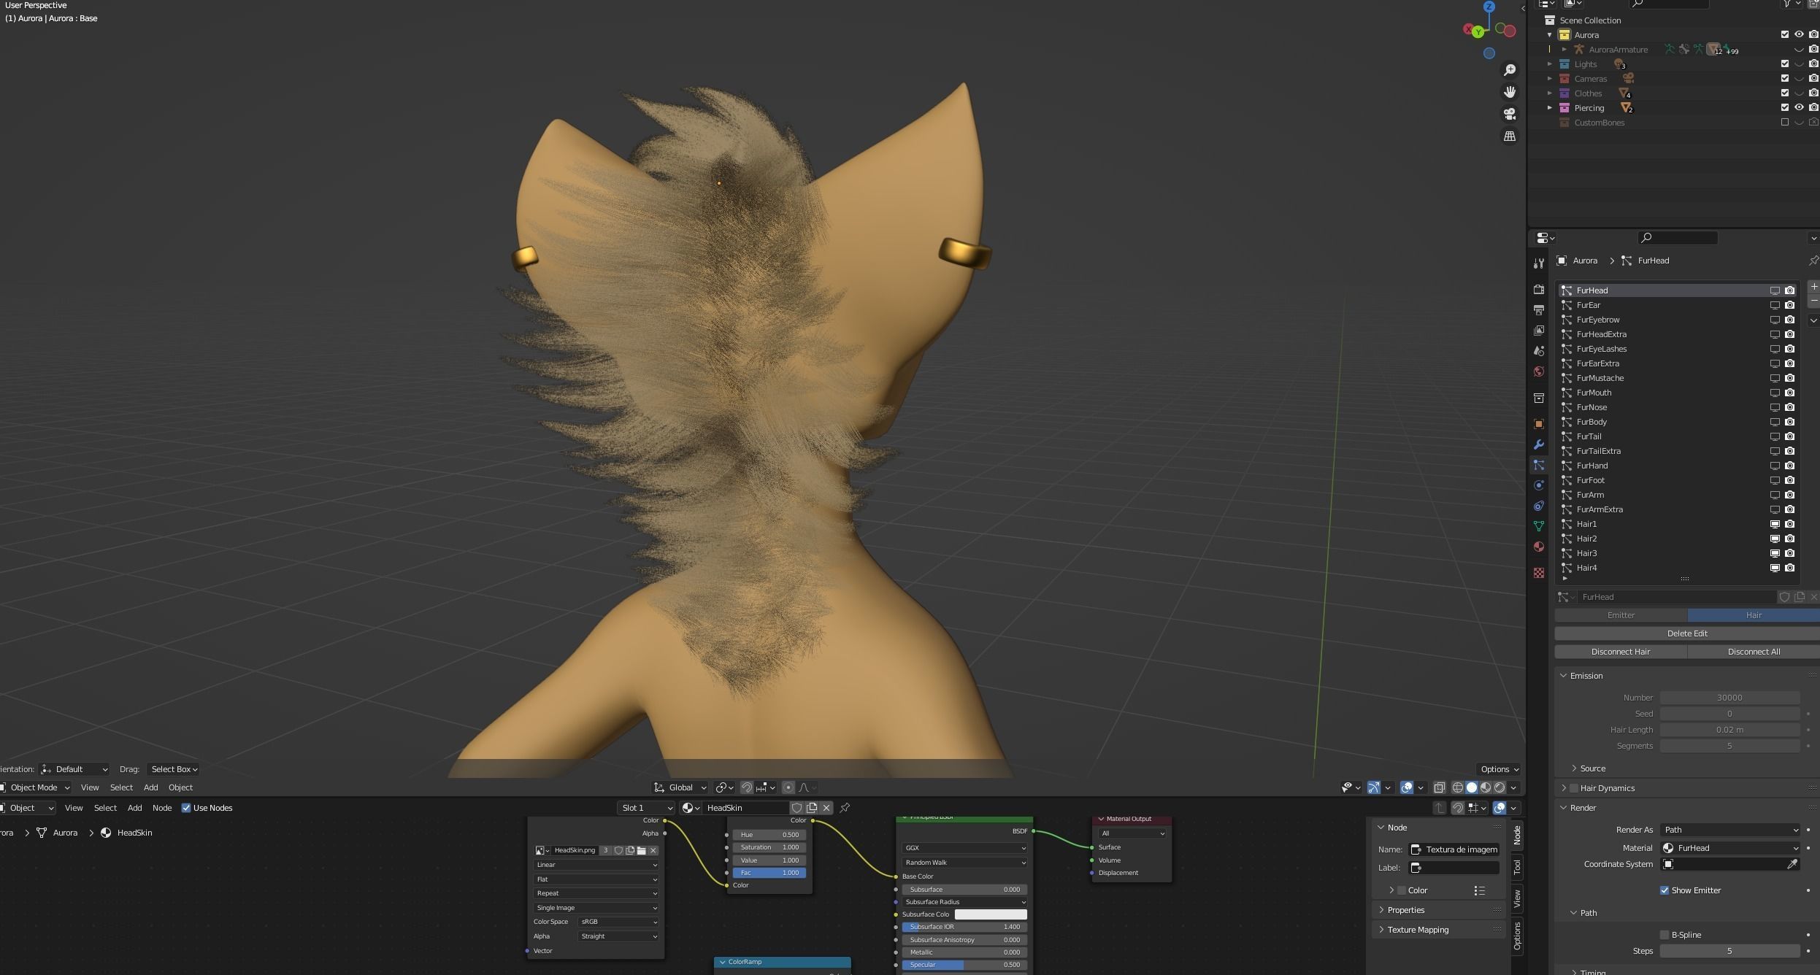The width and height of the screenshot is (1820, 975).
Task: Hide the Piercing collection in viewport
Action: (1799, 108)
